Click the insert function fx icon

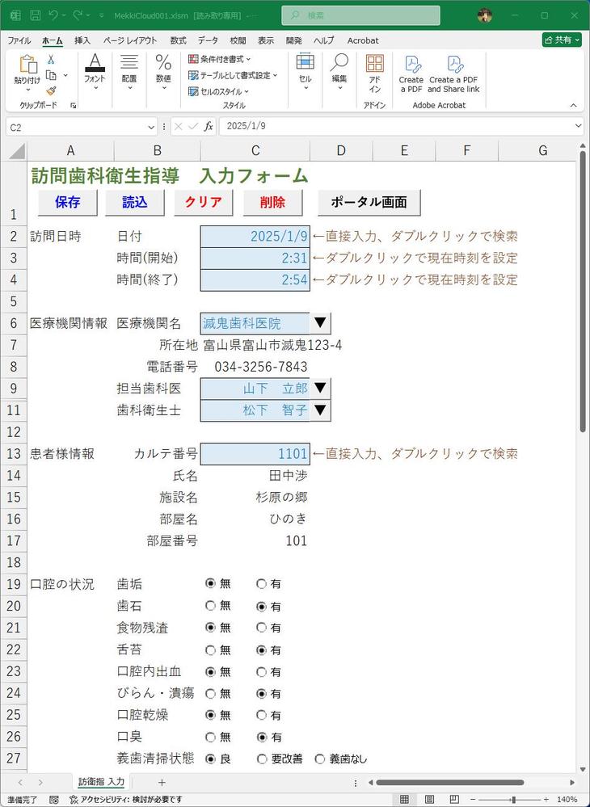(208, 127)
